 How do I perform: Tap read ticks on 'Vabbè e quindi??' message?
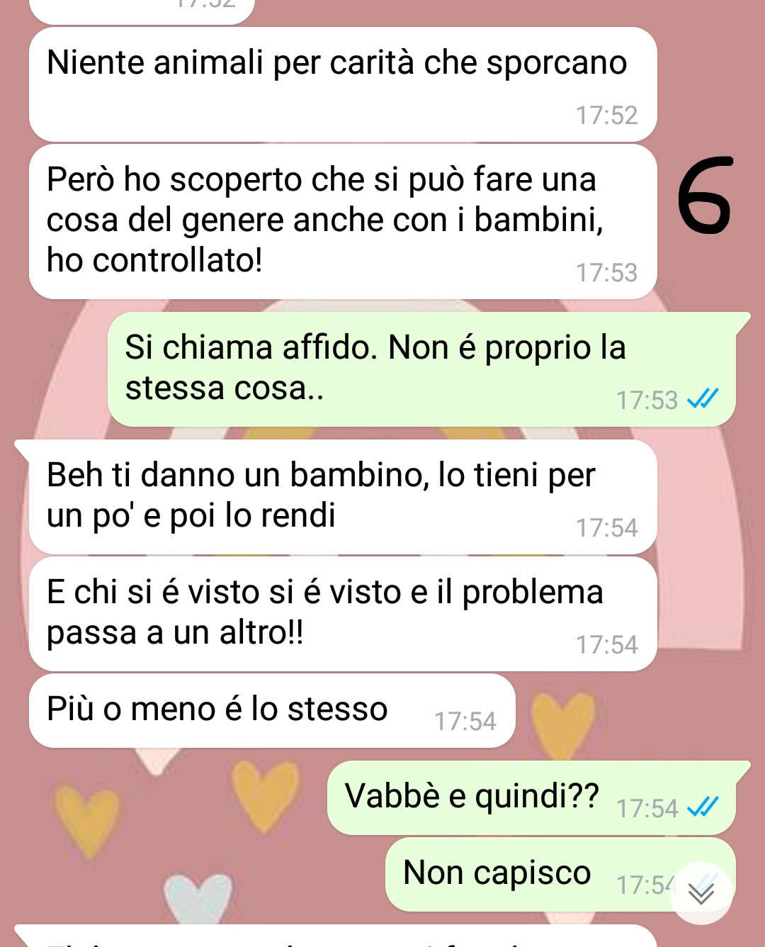703,807
